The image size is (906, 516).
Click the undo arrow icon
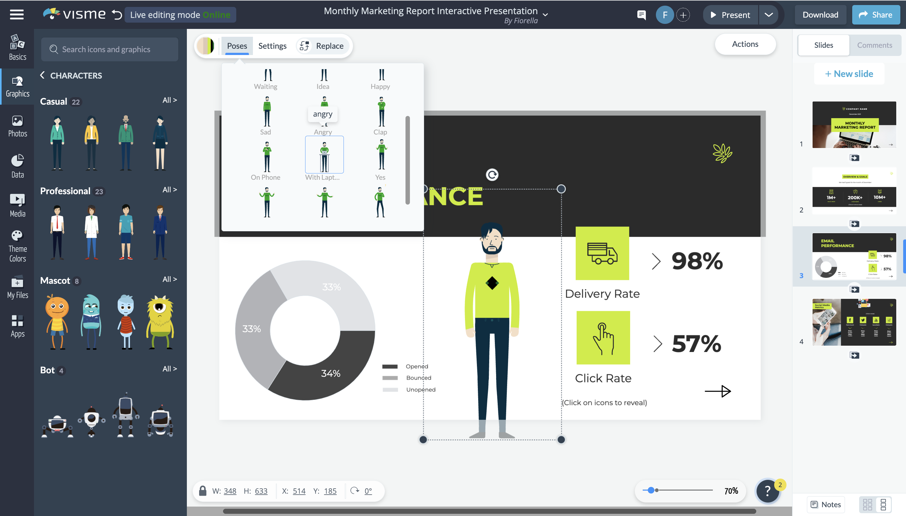click(x=117, y=15)
